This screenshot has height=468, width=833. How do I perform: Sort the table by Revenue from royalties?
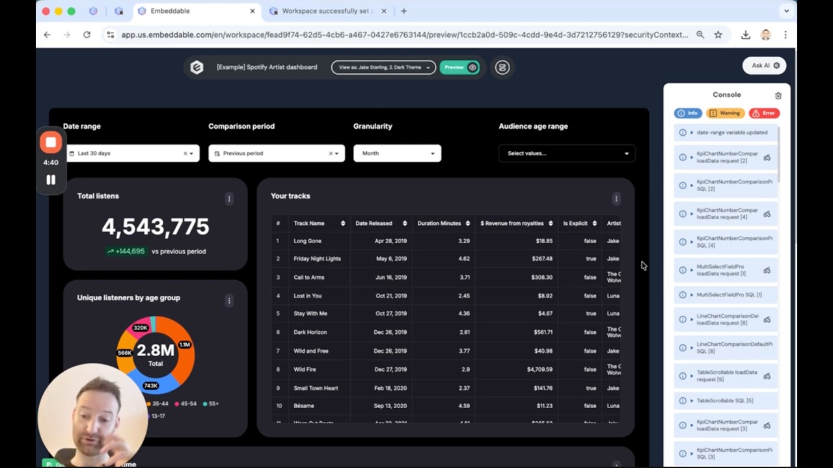[x=551, y=224]
